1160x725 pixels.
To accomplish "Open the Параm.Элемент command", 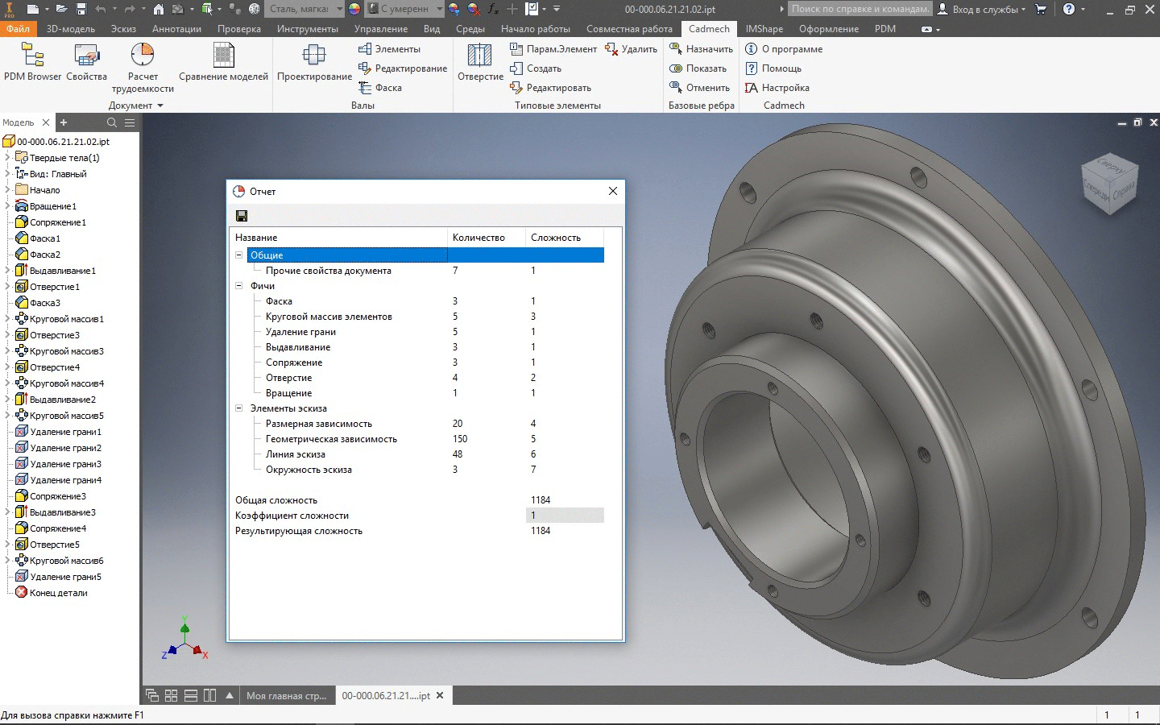I will coord(553,49).
